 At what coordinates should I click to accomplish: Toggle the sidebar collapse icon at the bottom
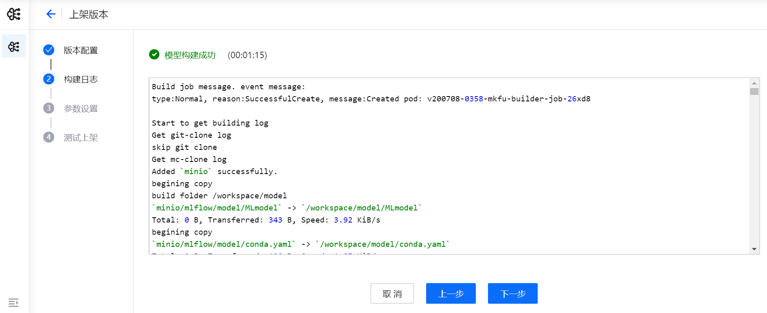point(13,302)
